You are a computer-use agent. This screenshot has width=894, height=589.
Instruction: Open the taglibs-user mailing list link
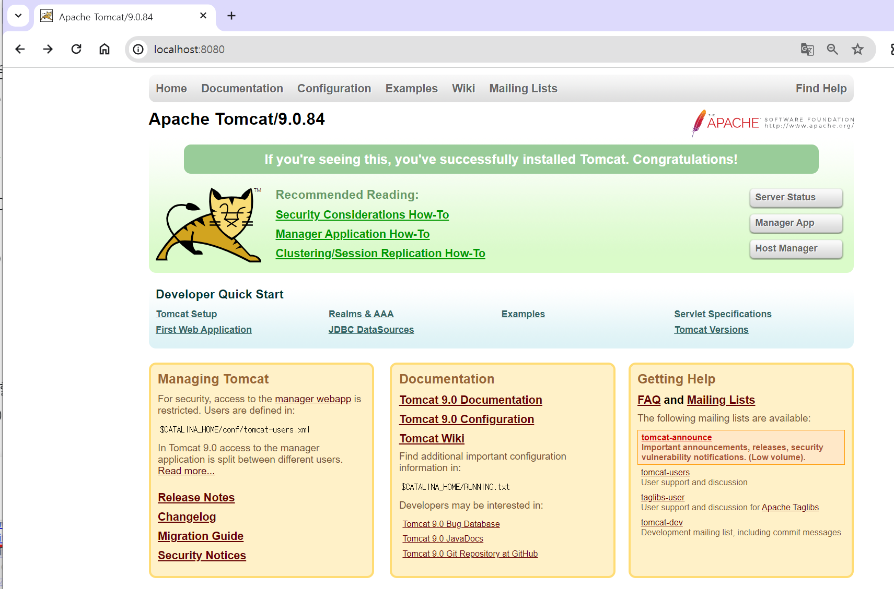[x=663, y=498]
